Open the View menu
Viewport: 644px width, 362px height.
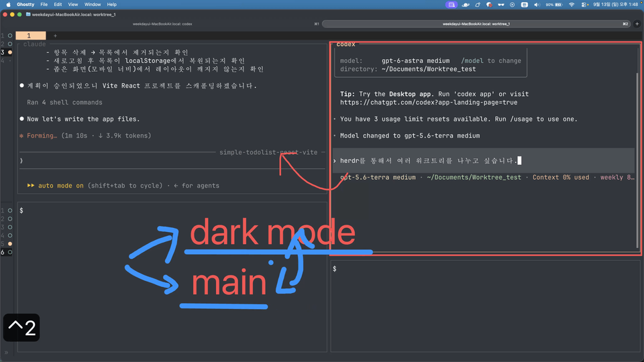(72, 5)
